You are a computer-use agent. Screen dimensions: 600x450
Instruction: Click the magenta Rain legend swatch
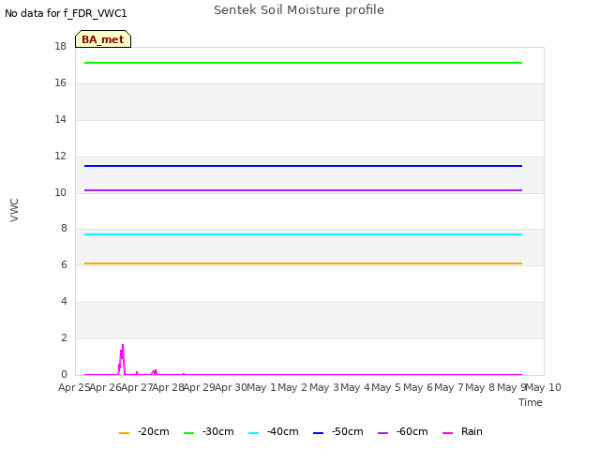[447, 433]
